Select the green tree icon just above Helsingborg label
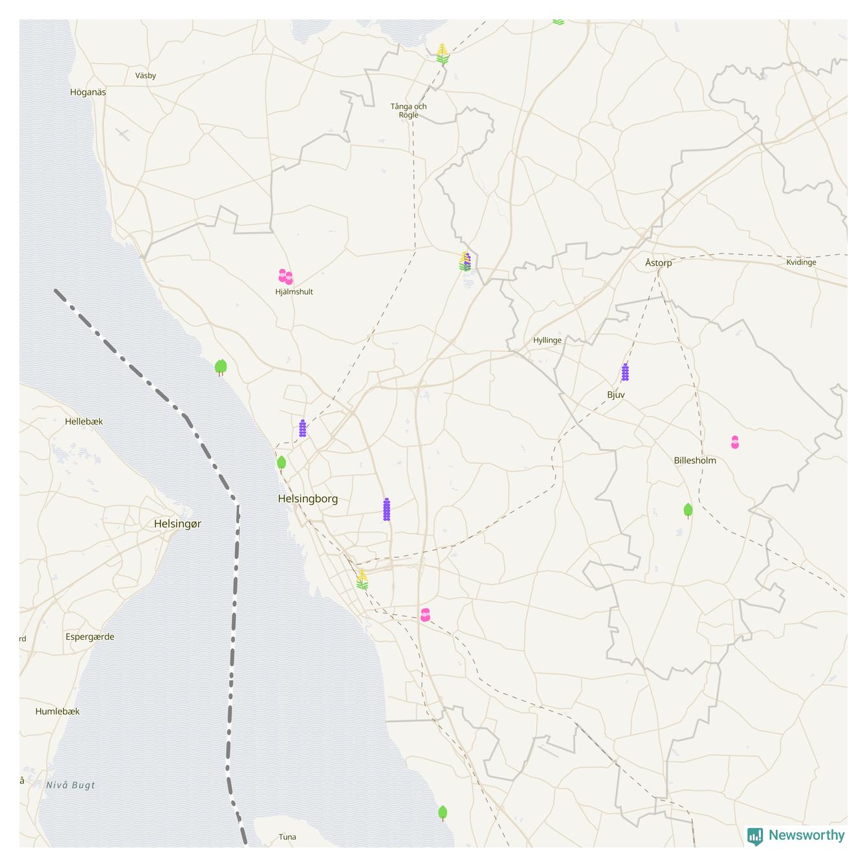Viewport: 867px width, 867px height. click(281, 463)
